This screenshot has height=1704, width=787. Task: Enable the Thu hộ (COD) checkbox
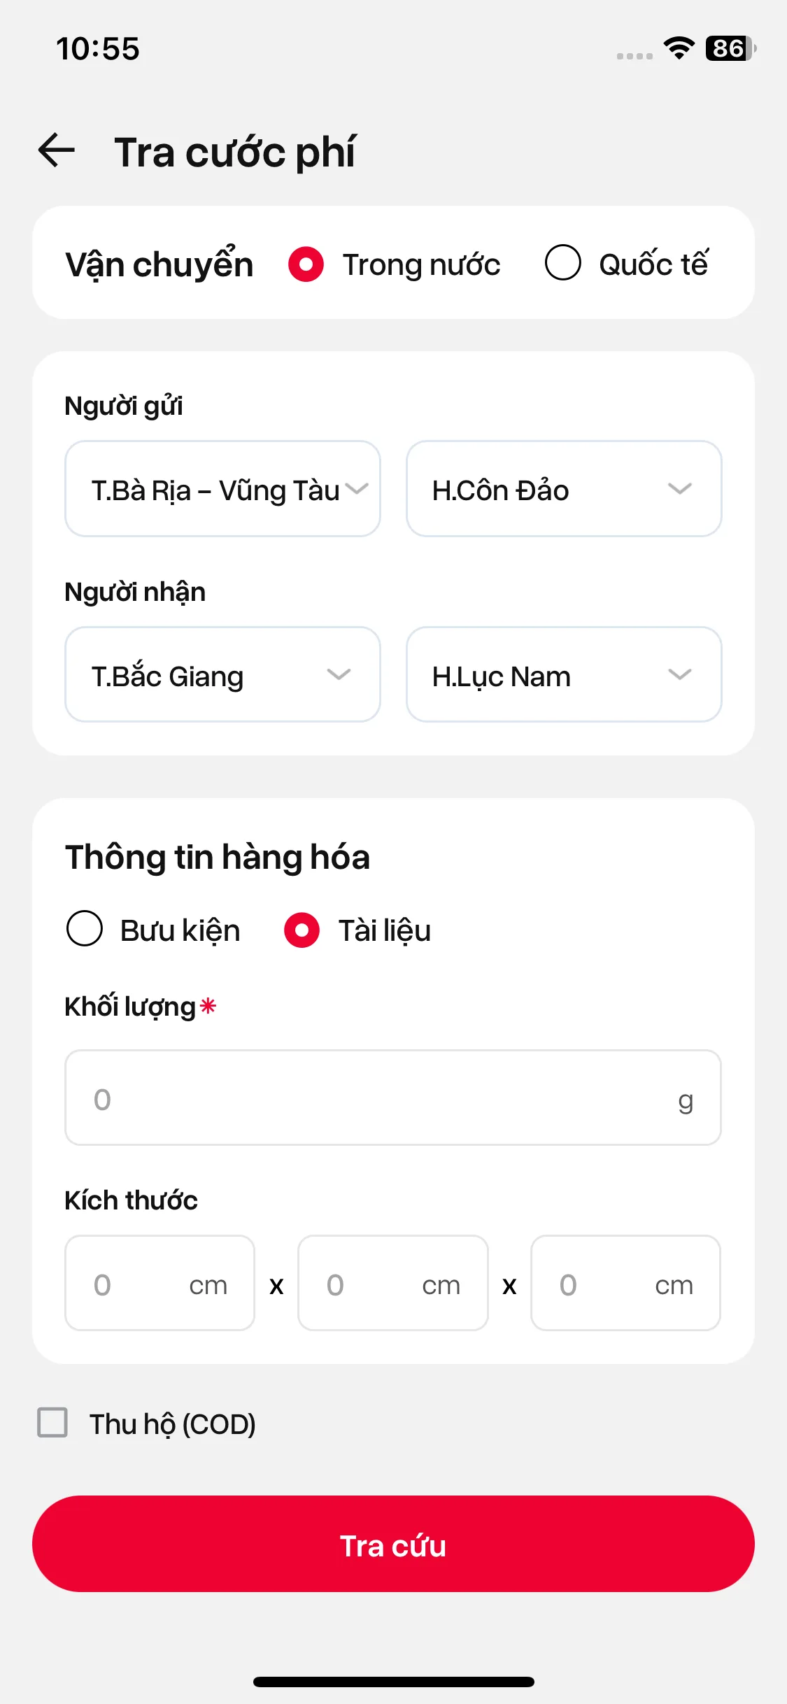52,1423
